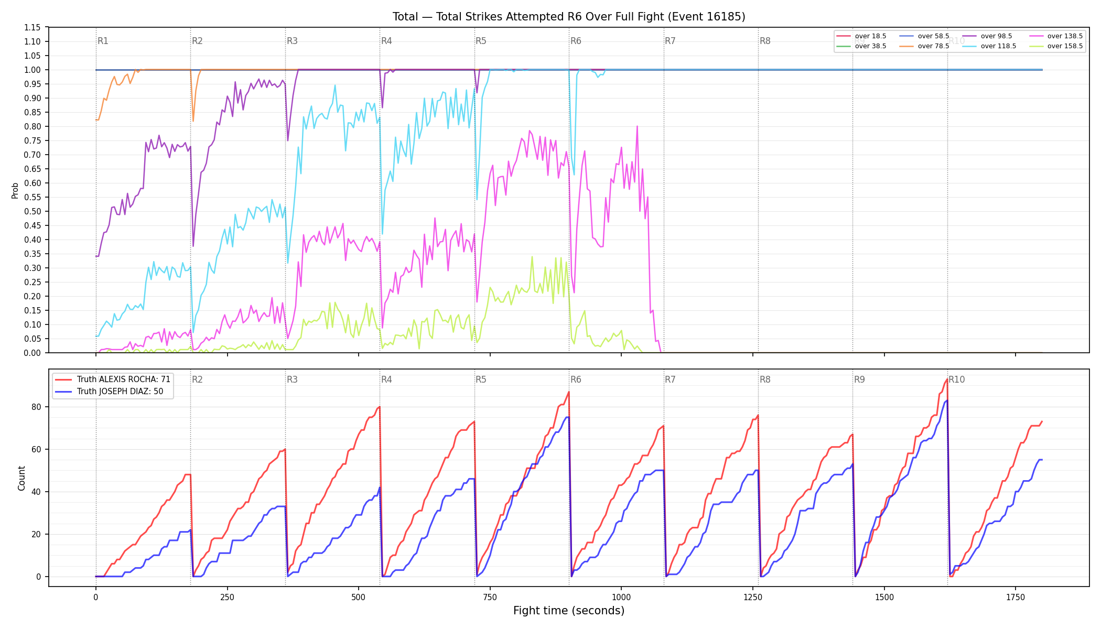Image resolution: width=1101 pixels, height=629 pixels.
Task: Click the 1.15 tick on the Prob axis
Action: pos(32,27)
